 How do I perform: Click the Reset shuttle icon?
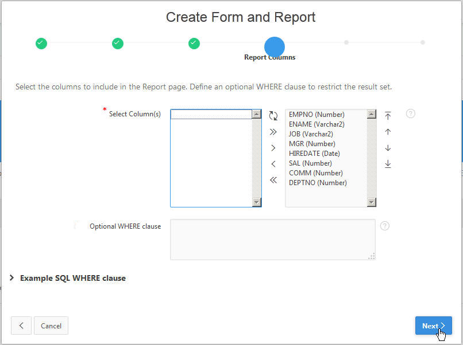(x=273, y=116)
